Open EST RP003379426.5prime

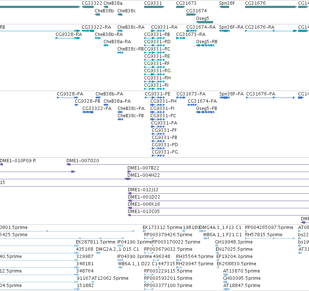(168, 235)
